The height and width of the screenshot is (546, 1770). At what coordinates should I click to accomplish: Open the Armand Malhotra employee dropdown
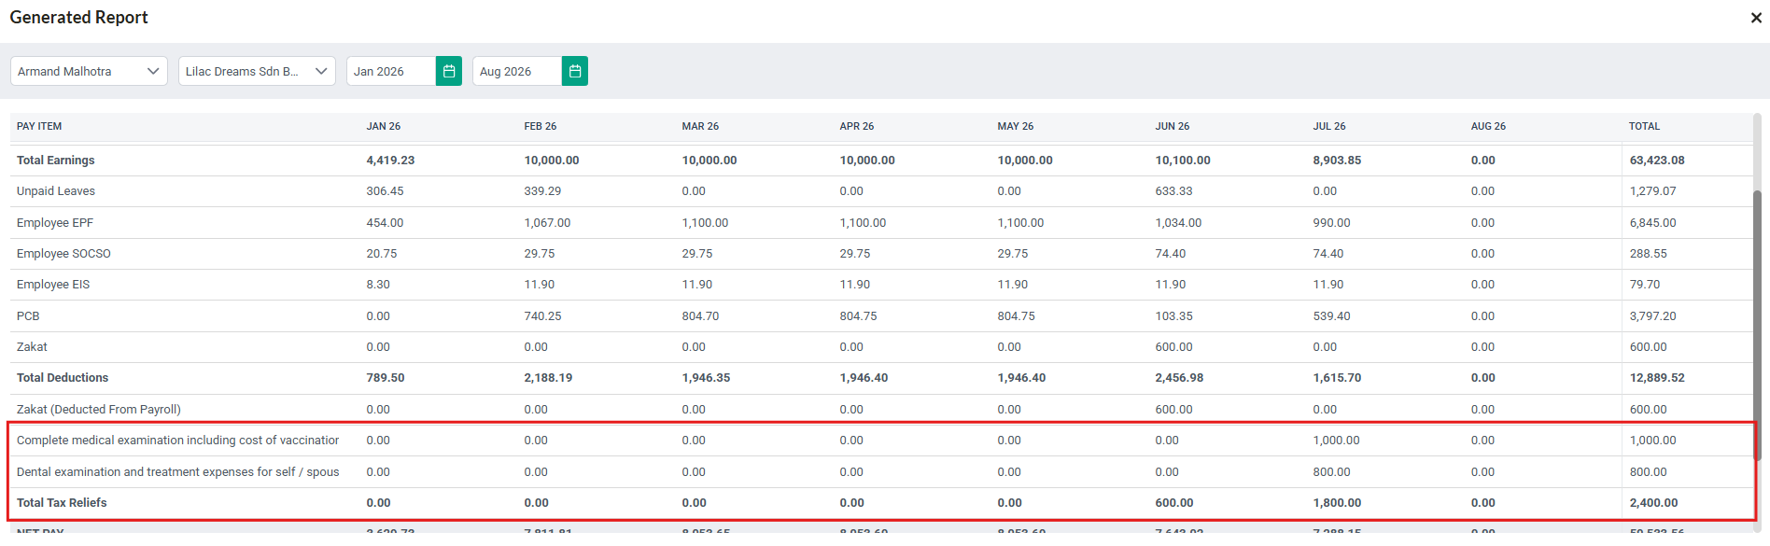(89, 71)
